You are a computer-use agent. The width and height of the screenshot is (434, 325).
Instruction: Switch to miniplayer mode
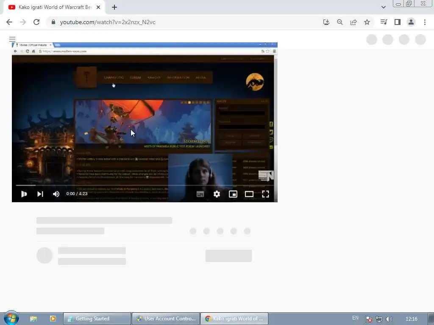coord(233,194)
